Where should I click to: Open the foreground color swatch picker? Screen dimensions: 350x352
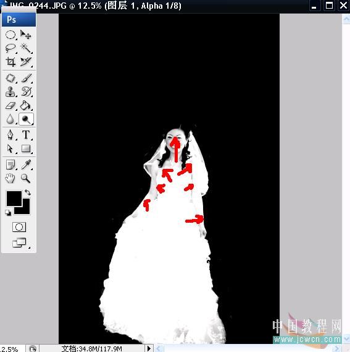(x=14, y=199)
